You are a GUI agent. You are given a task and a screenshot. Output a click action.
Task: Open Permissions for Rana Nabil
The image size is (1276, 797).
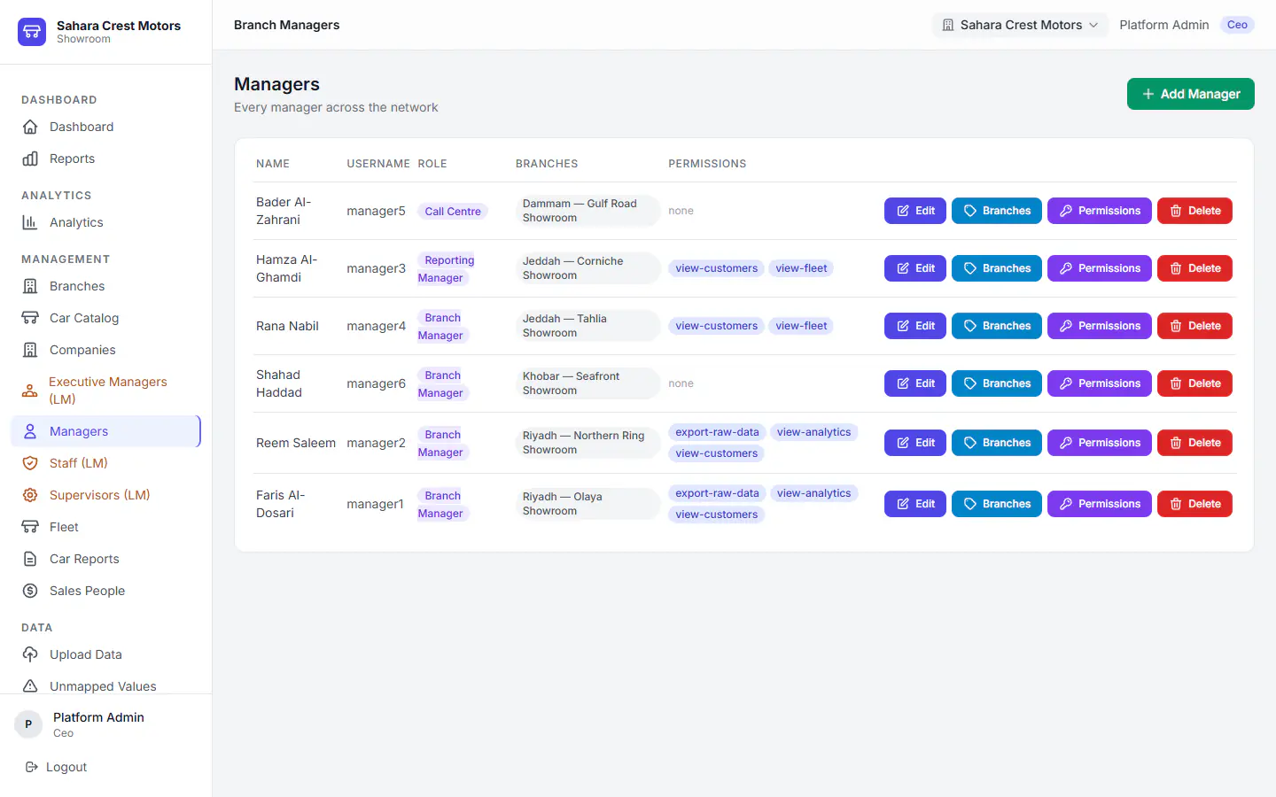coord(1099,326)
